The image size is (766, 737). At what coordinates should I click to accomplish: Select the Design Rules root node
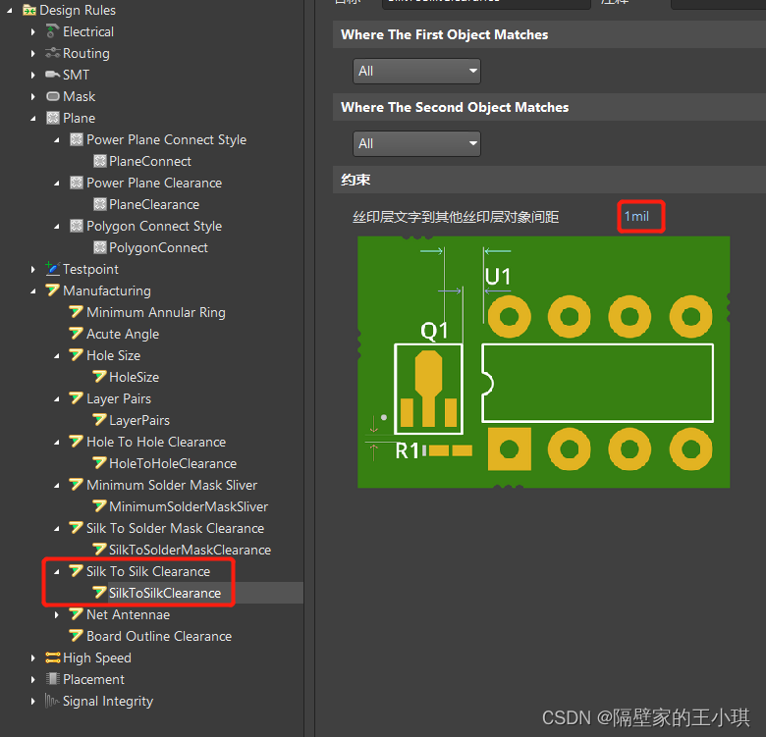(78, 10)
